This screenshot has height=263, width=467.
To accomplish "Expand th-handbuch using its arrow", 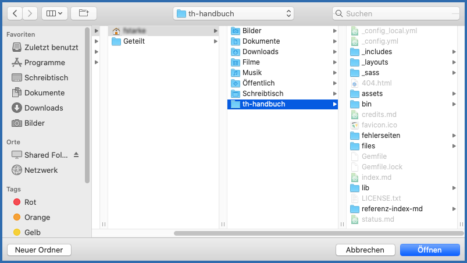I will (334, 104).
